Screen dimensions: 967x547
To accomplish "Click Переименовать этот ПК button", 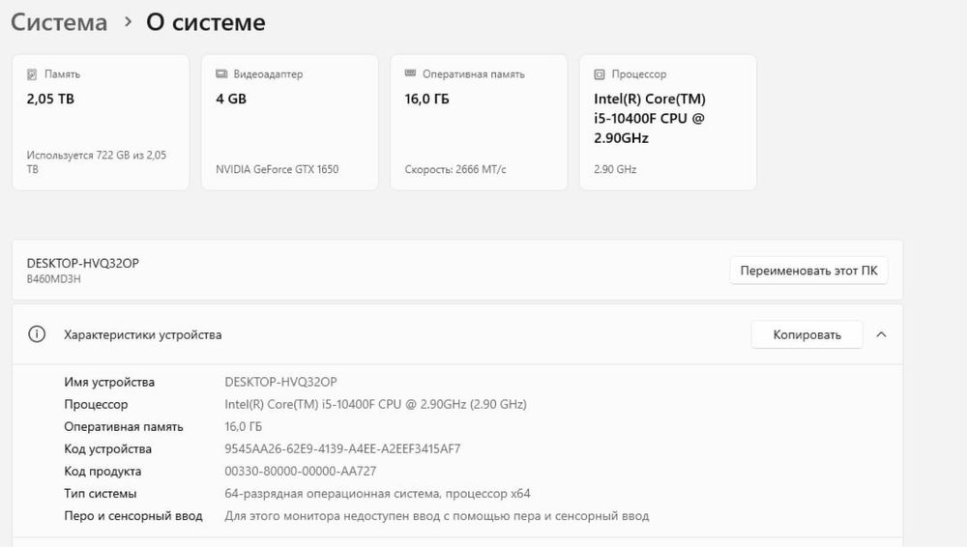I will [808, 271].
